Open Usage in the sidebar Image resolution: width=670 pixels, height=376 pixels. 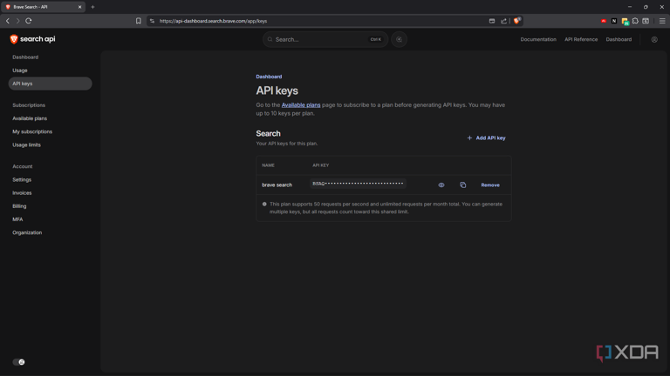pos(20,70)
